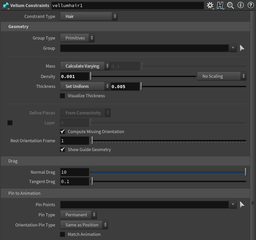Toggle Show Guide Geometry checkbox

click(62, 150)
